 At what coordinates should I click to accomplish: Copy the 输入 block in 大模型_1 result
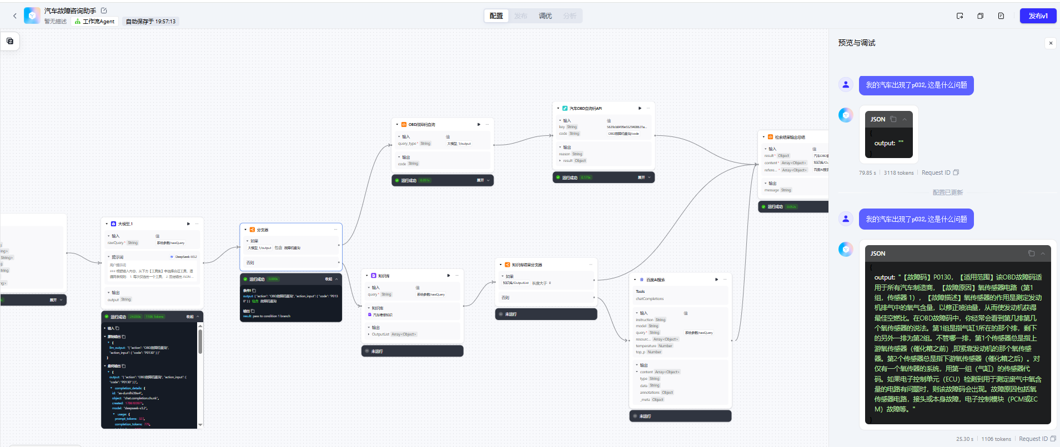pyautogui.click(x=117, y=328)
